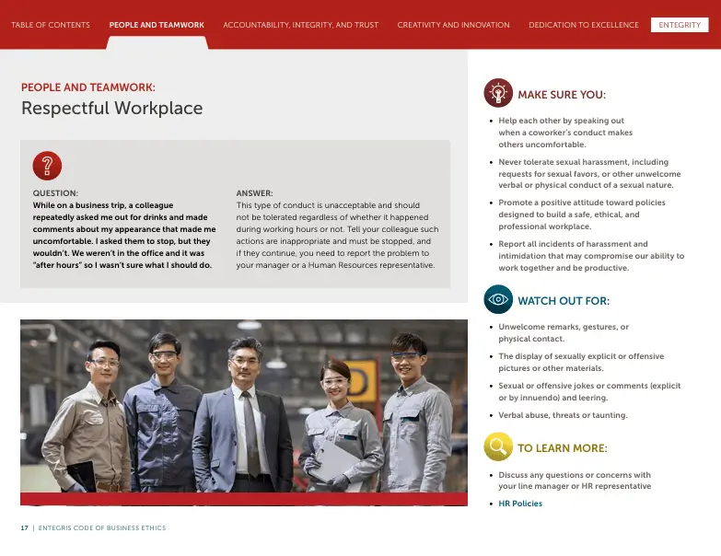Click the WATCH OUT FOR: heading
The width and height of the screenshot is (721, 556).
564,301
